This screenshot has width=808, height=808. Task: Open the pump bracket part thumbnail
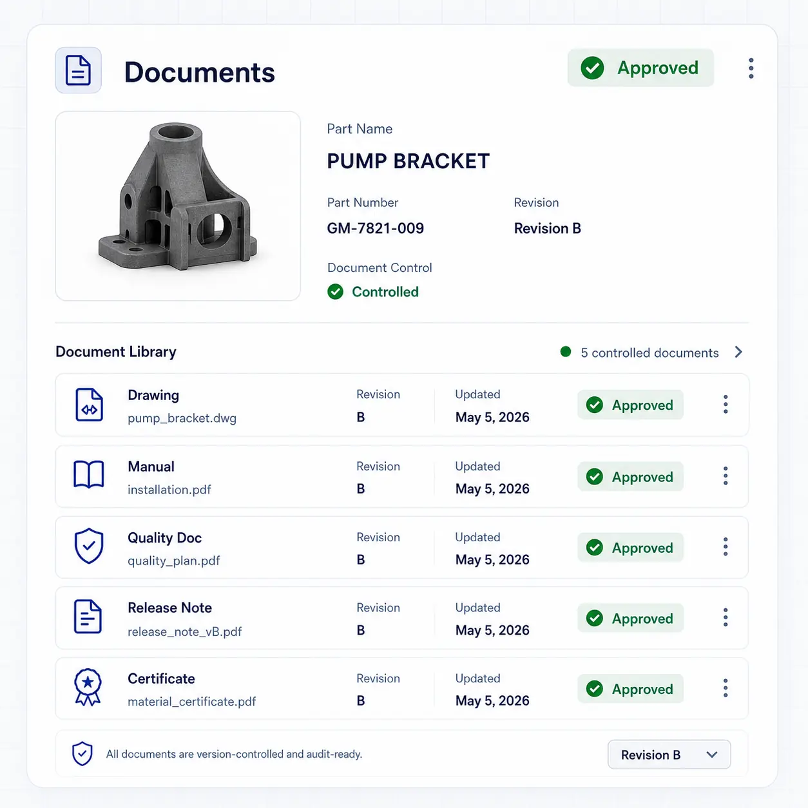tap(178, 206)
